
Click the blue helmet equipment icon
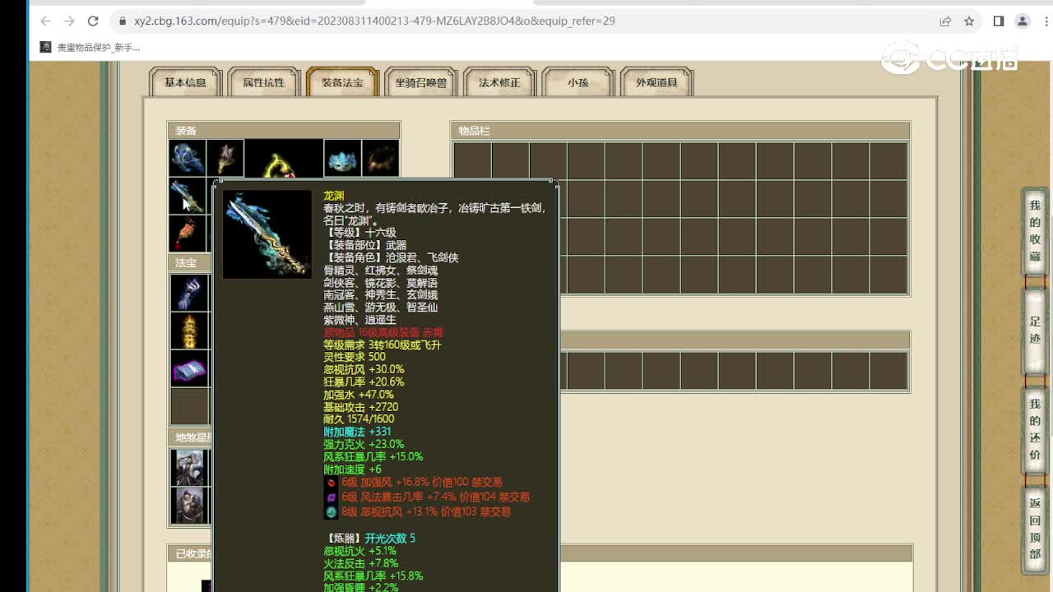click(x=187, y=158)
